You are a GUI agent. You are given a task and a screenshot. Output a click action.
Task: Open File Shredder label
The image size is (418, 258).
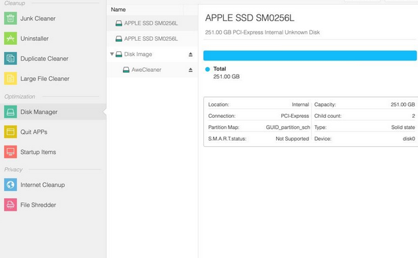coord(38,205)
